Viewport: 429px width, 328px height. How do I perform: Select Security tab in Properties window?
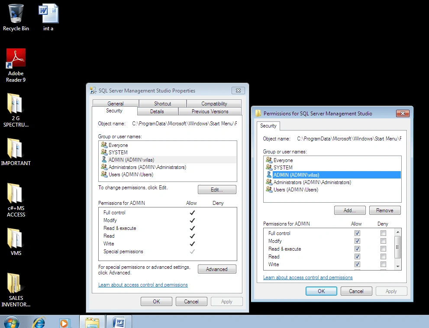pyautogui.click(x=114, y=111)
